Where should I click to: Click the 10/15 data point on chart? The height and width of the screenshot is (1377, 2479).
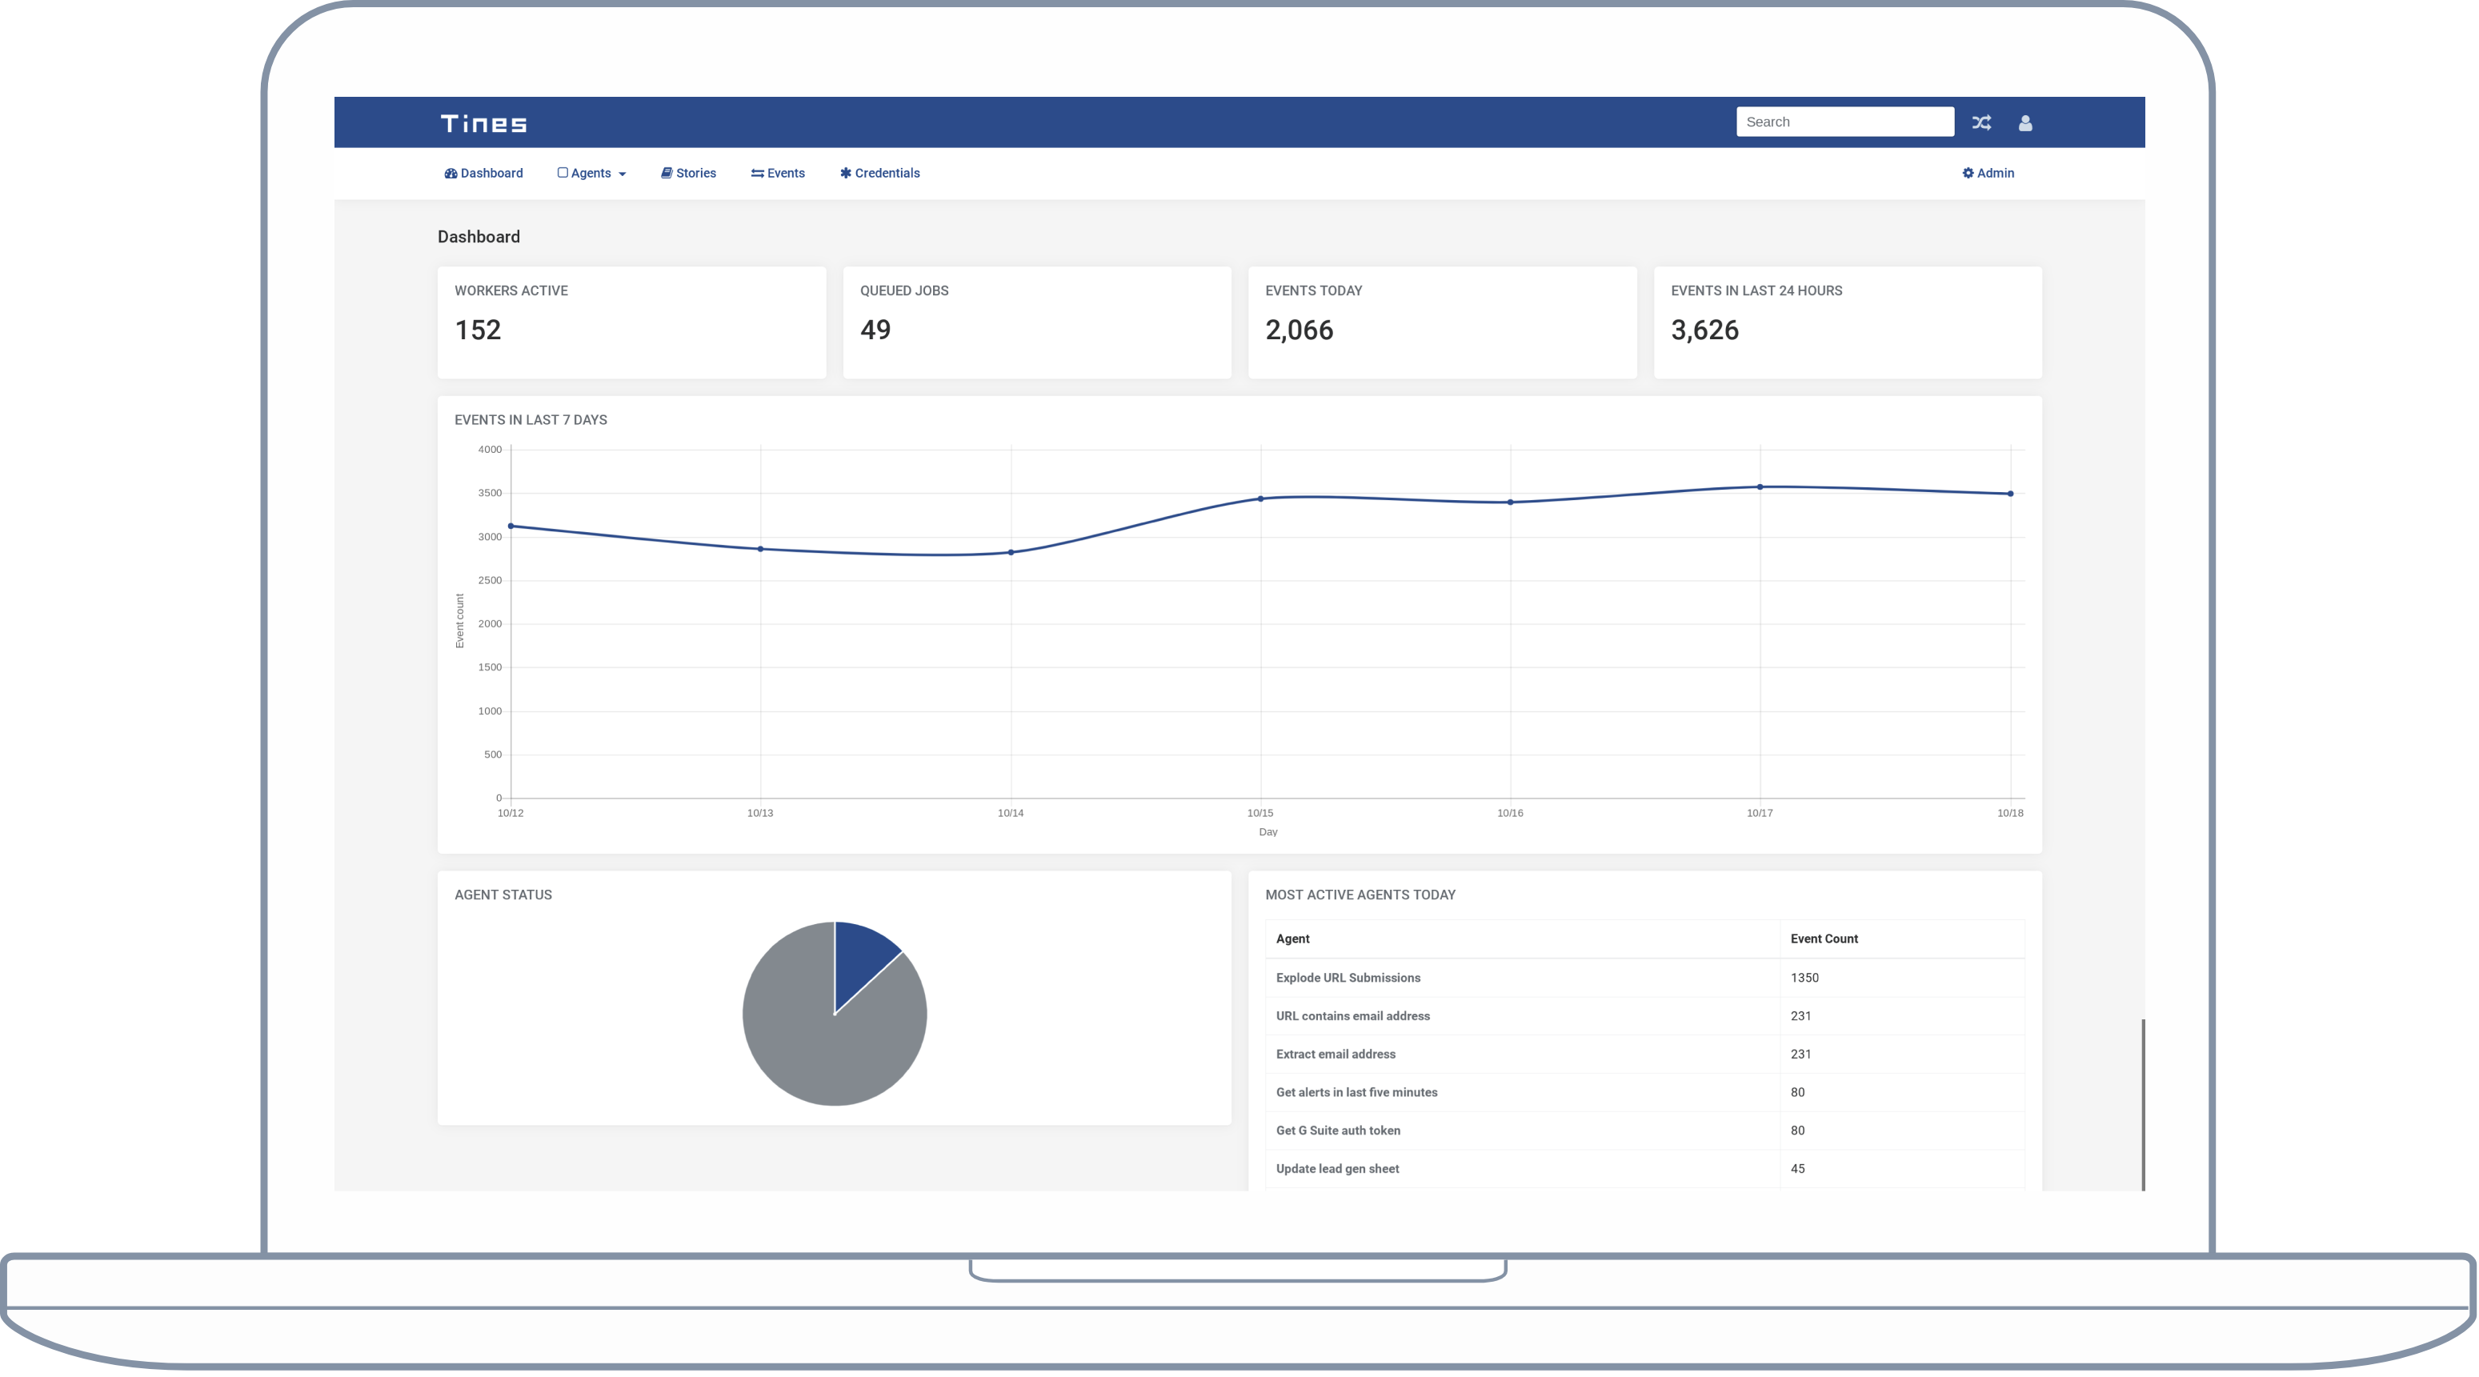click(1260, 498)
